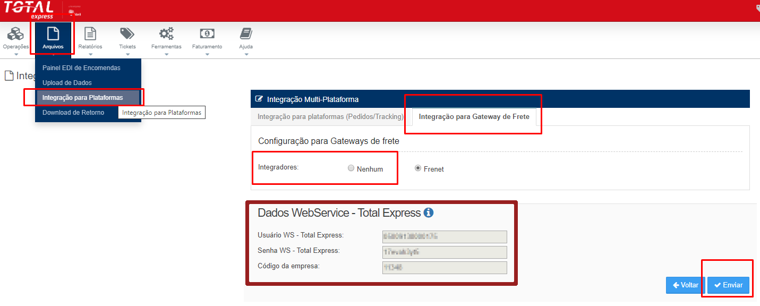Expand the Relatórios dropdown arrow

90,54
